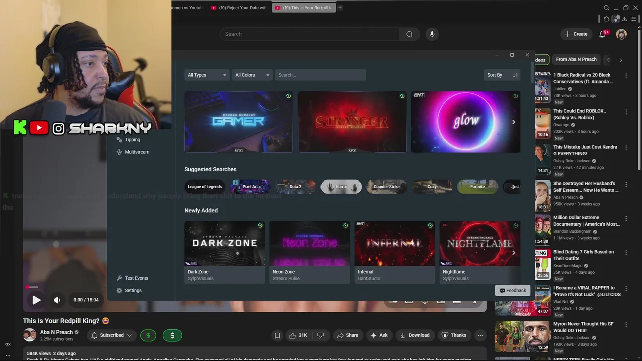This screenshot has width=642, height=361.
Task: Select From Aba N Preach filter chip
Action: [576, 59]
